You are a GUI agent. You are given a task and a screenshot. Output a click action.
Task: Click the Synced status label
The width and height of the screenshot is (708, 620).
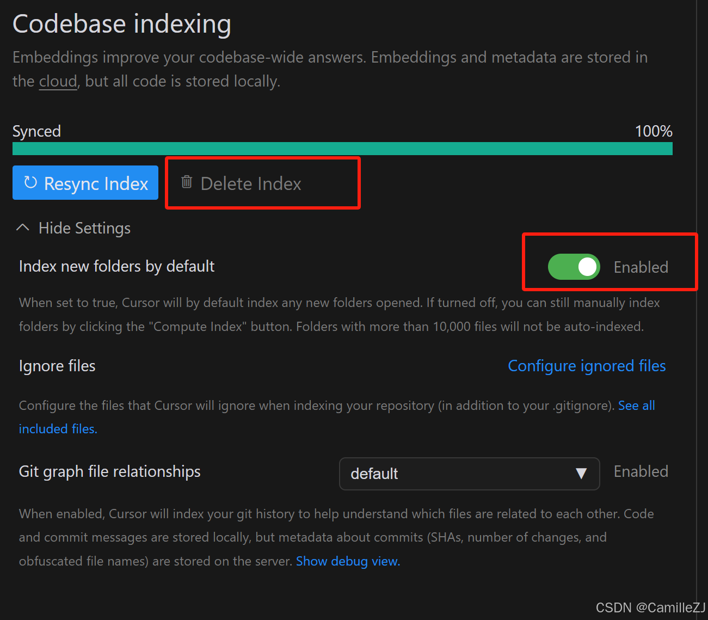click(x=36, y=131)
